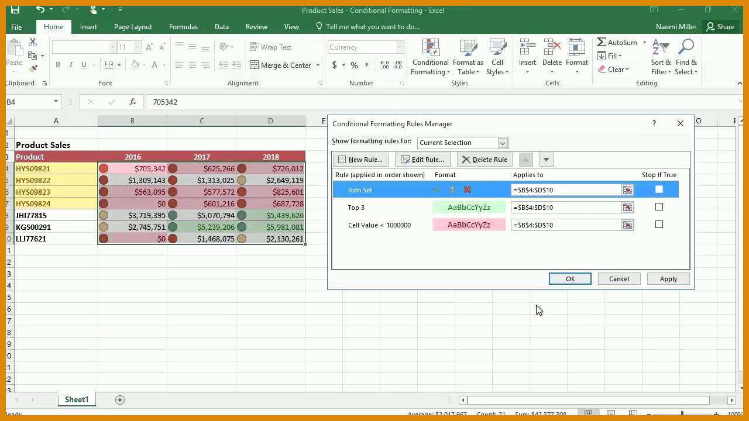
Task: Toggle Underline formatting
Action: click(x=84, y=65)
